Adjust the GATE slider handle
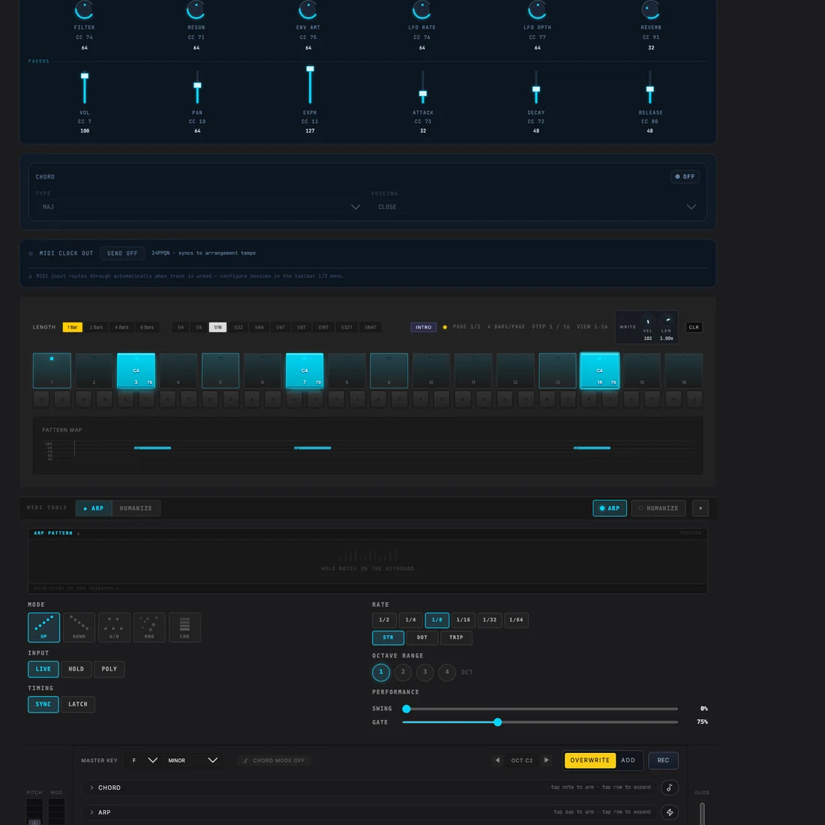Image resolution: width=825 pixels, height=825 pixels. 498,722
